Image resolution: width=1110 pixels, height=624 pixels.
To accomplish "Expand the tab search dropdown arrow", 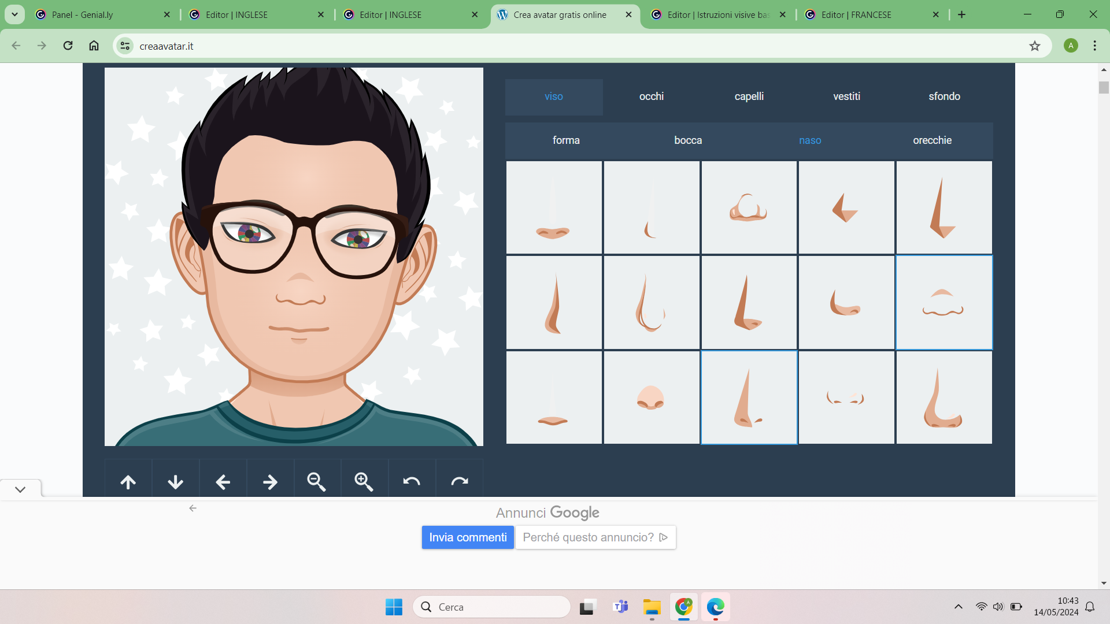I will pos(14,14).
